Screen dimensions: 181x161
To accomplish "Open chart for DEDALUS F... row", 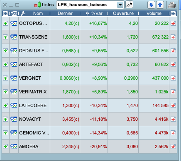I will [14, 51].
